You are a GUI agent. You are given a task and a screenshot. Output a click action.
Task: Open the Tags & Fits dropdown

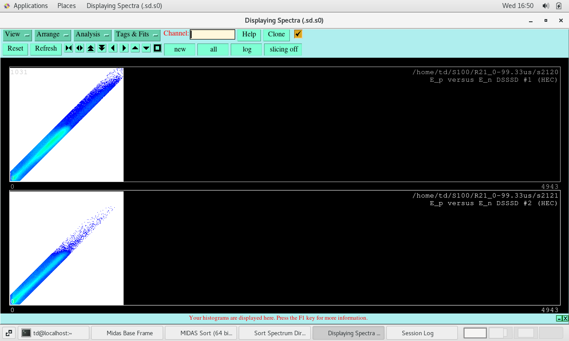137,35
